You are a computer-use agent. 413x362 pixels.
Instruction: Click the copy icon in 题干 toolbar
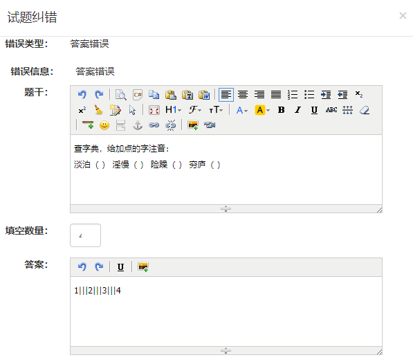pos(154,94)
